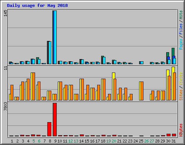
Task: Click day label 22 on the x-axis
Action: (x=125, y=141)
